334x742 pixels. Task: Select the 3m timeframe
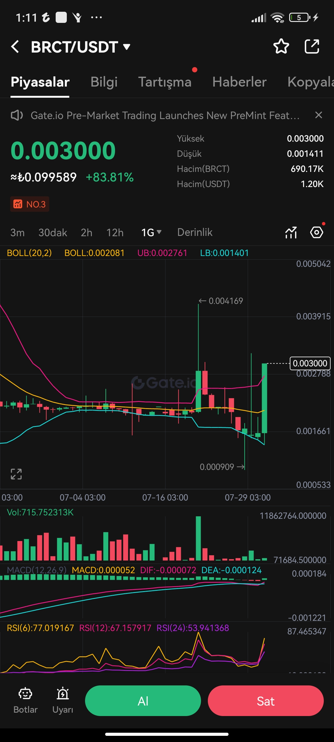point(17,232)
